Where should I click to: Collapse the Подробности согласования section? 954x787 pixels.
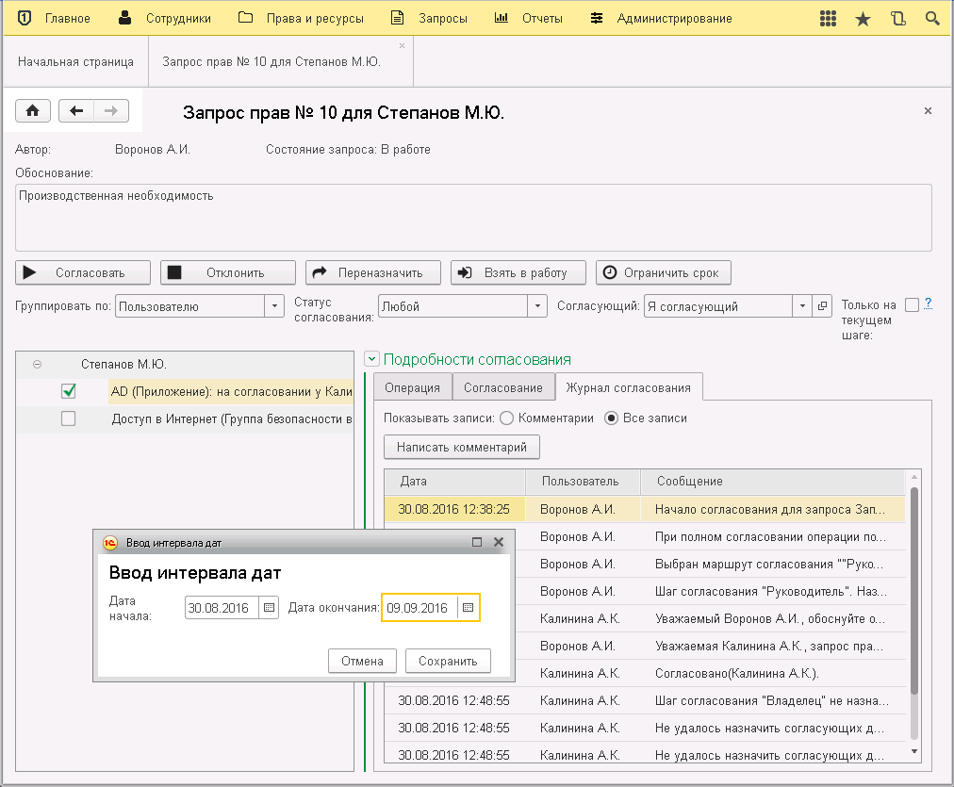click(371, 359)
